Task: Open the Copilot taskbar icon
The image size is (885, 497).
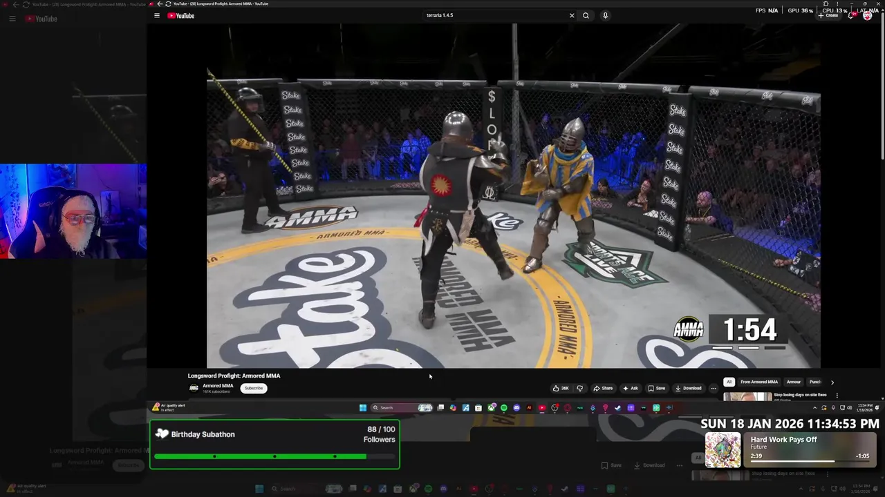Action: click(453, 407)
